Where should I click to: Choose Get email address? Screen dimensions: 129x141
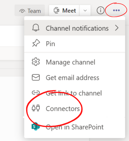(75, 77)
